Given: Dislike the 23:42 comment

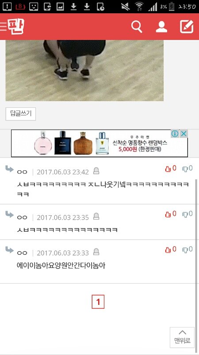Looking at the screenshot, I should 188,169.
